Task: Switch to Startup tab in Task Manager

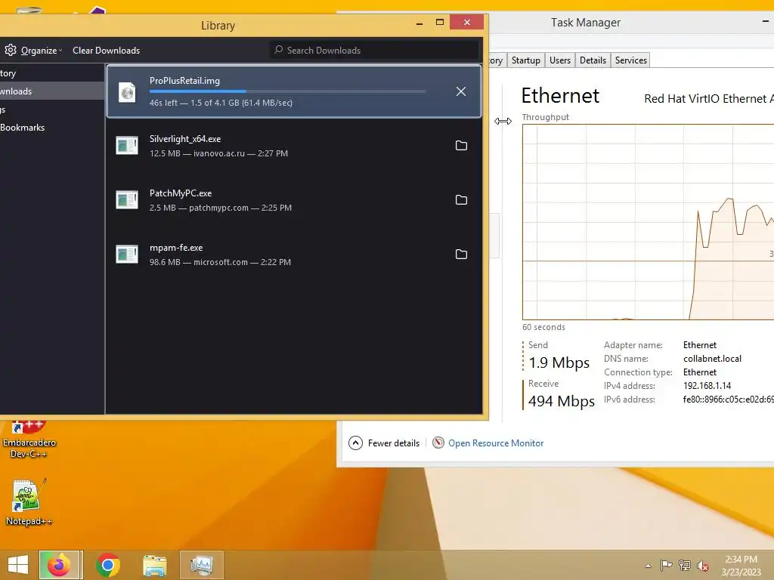Action: point(526,60)
